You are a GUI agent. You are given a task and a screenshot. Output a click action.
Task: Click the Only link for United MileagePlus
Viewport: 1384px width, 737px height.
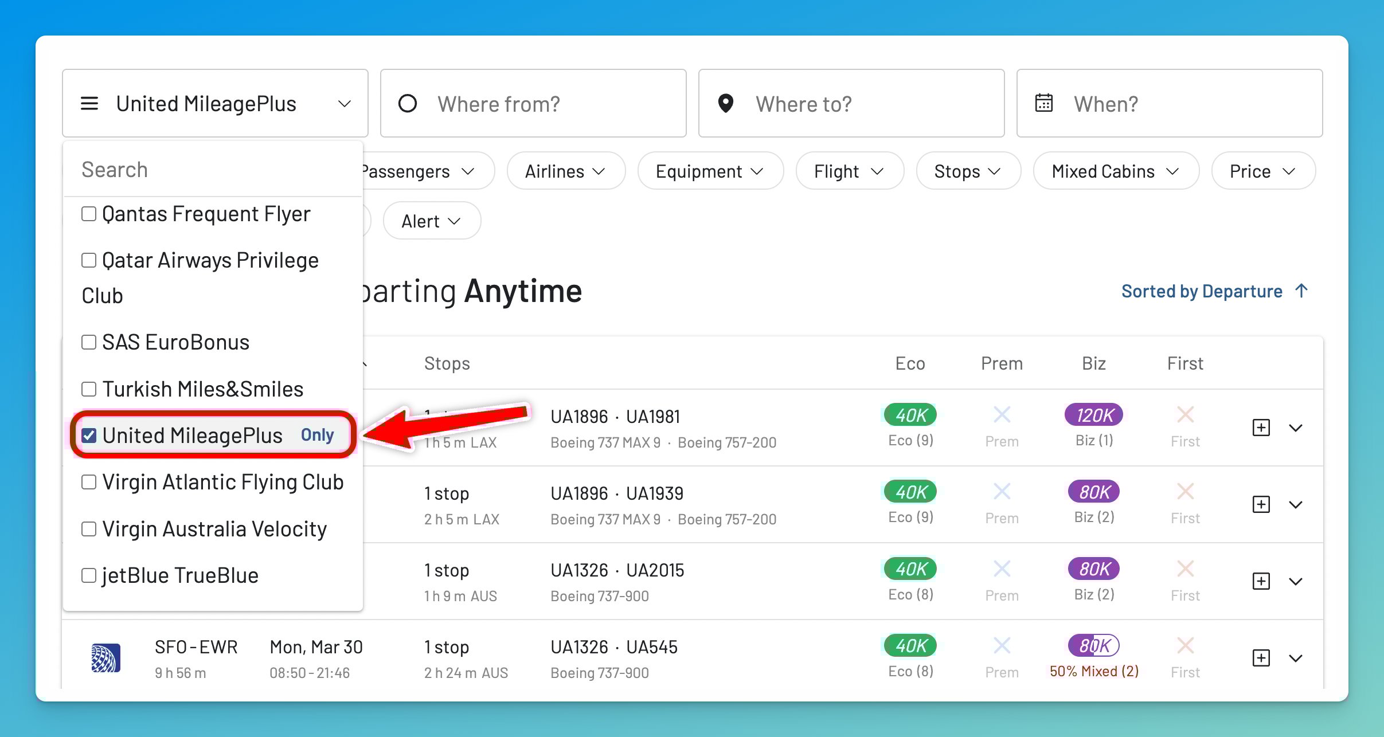pyautogui.click(x=317, y=435)
